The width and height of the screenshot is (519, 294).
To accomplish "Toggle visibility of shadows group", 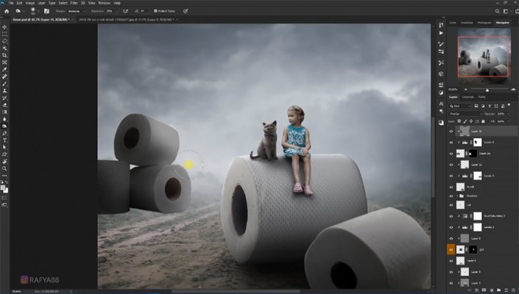I will [x=451, y=196].
